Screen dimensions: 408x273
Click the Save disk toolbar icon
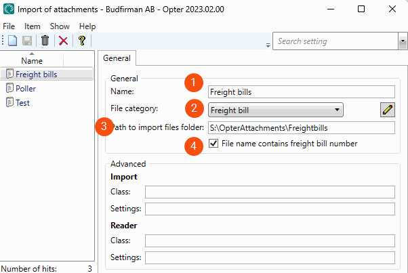28,41
